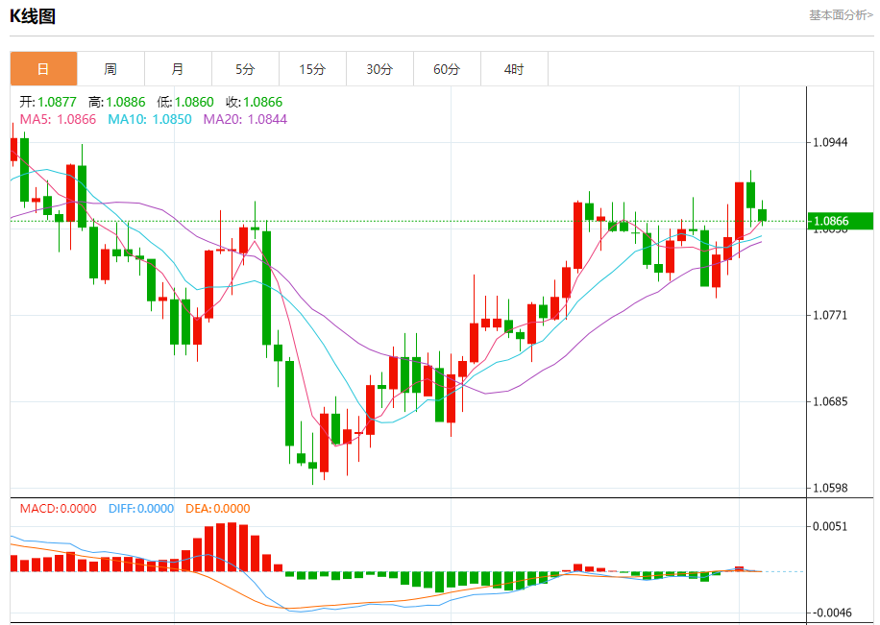Click the 收:1.0866 closing price value

(x=255, y=102)
